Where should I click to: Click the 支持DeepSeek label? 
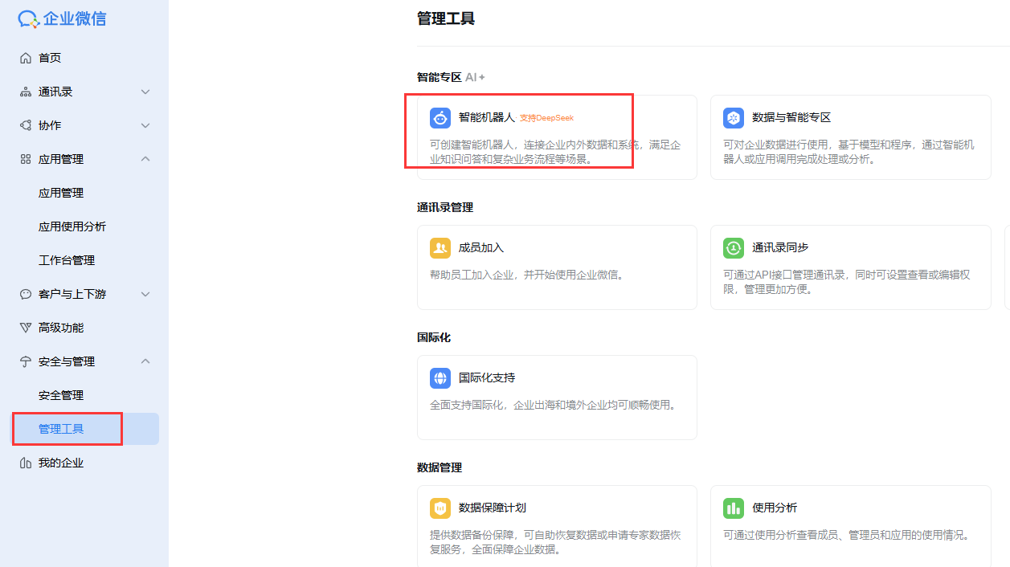tap(549, 116)
